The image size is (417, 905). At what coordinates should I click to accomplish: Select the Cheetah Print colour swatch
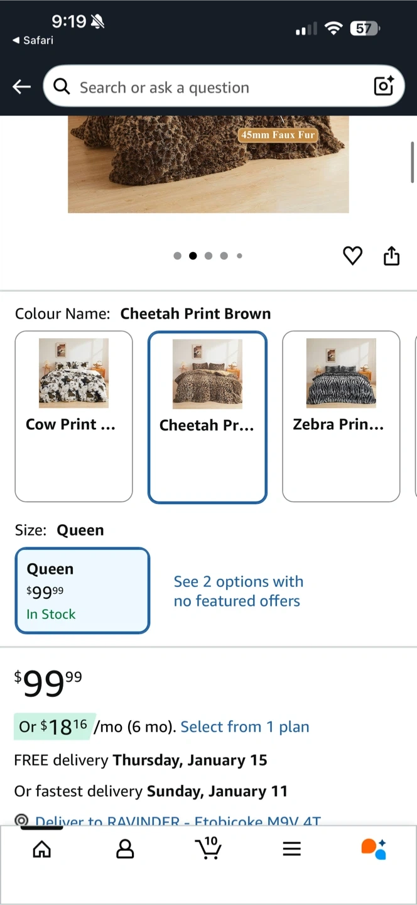coord(207,417)
